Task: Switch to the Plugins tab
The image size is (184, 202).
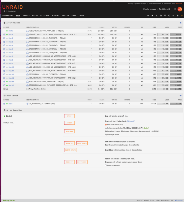Action: point(56,16)
